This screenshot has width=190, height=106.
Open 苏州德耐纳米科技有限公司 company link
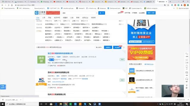click(58, 72)
